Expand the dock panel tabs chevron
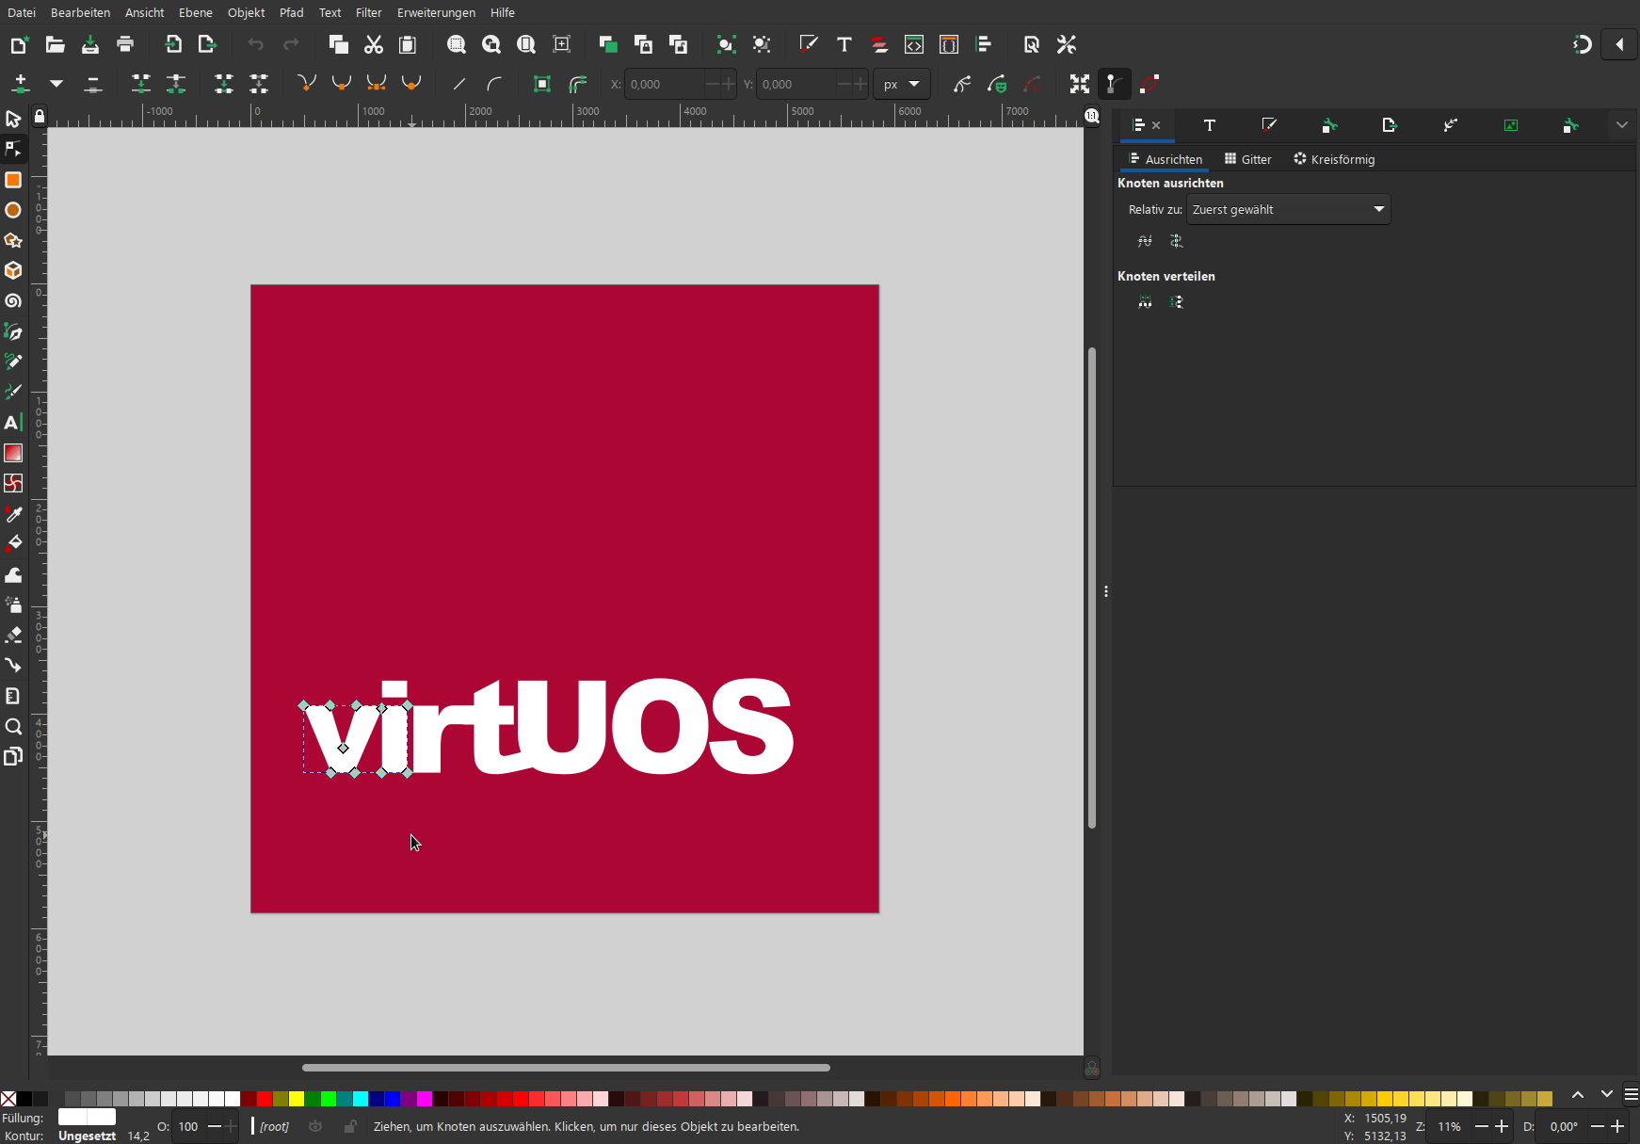Image resolution: width=1640 pixels, height=1144 pixels. 1622,124
